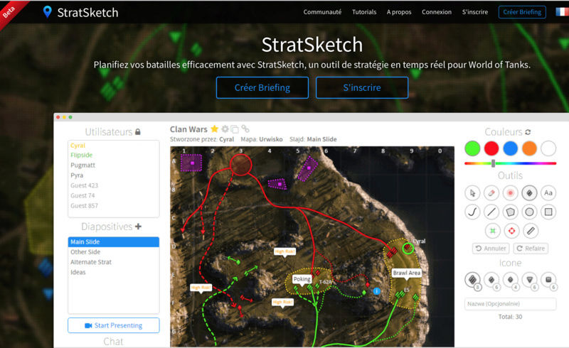Focus the Nazwa (Opcjonalnie) name field
The height and width of the screenshot is (348, 569).
click(x=510, y=304)
